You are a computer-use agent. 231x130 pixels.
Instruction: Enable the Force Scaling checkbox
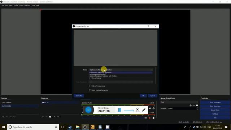click(90, 78)
